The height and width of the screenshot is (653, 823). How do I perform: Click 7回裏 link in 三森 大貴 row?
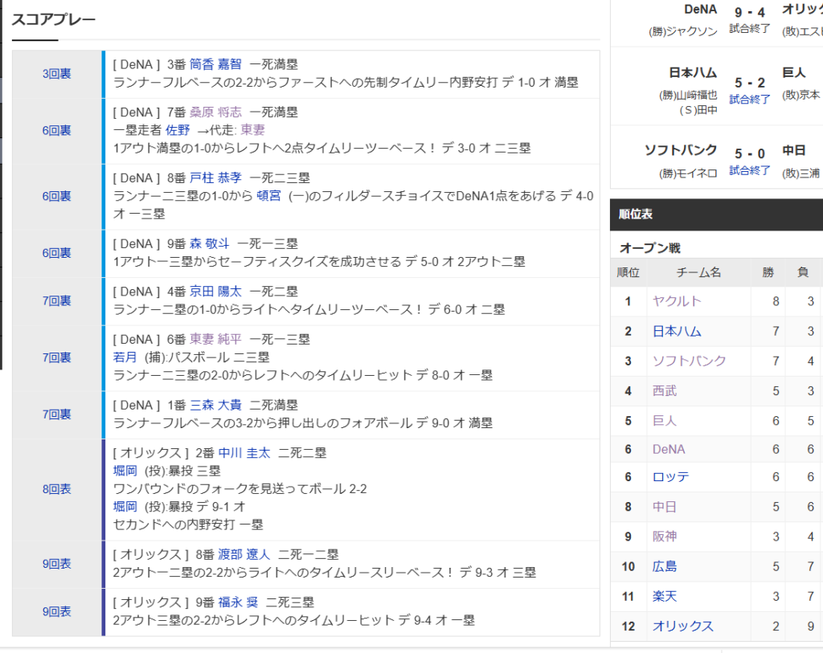point(57,414)
